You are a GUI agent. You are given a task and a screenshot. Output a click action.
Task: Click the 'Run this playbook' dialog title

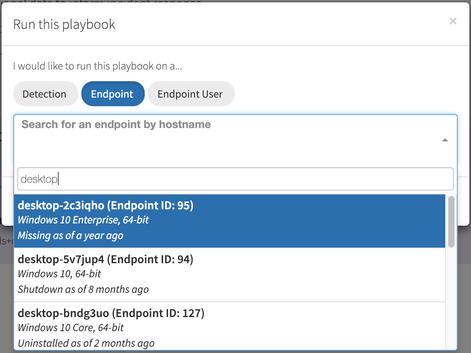[64, 24]
